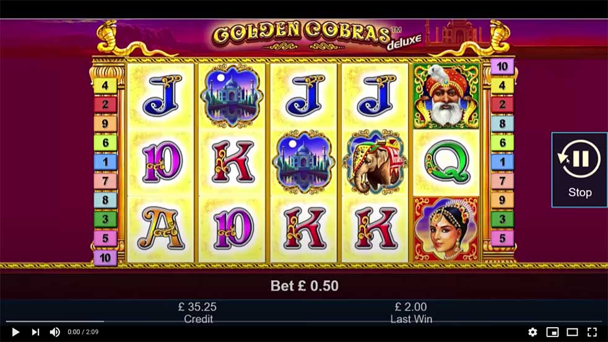Screen dimensions: 608x342
Task: Enter fullscreen mode
Action: click(592, 332)
